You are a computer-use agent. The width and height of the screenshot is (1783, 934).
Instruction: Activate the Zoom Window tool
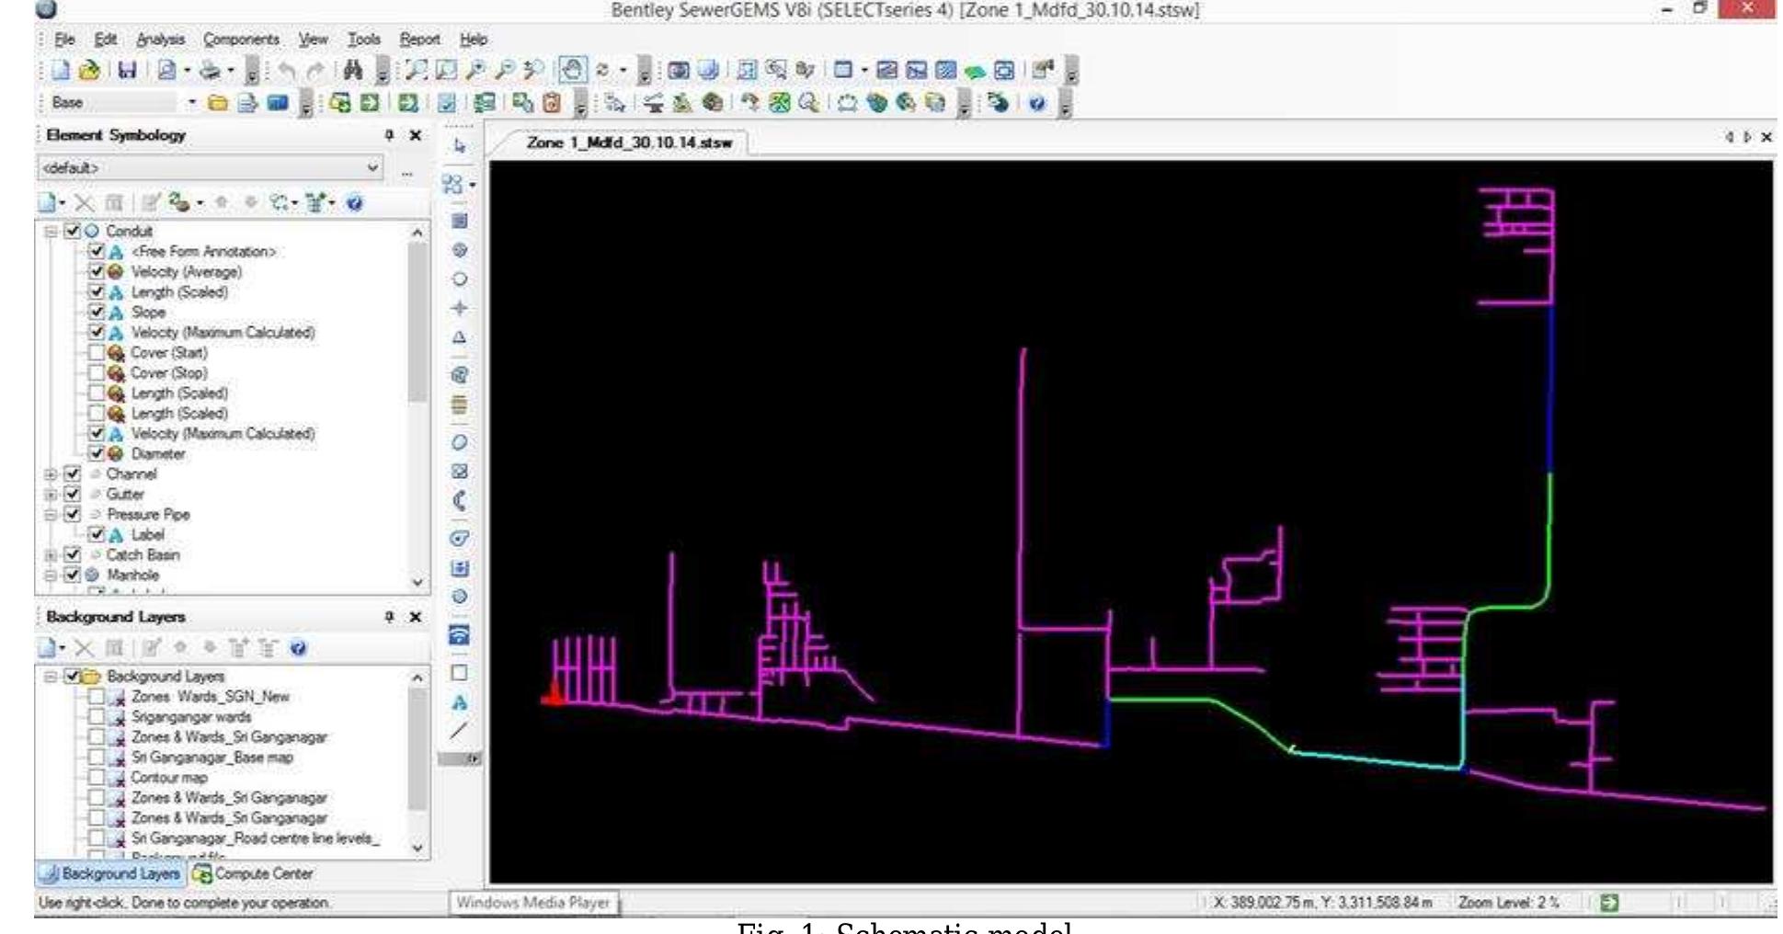(x=418, y=67)
